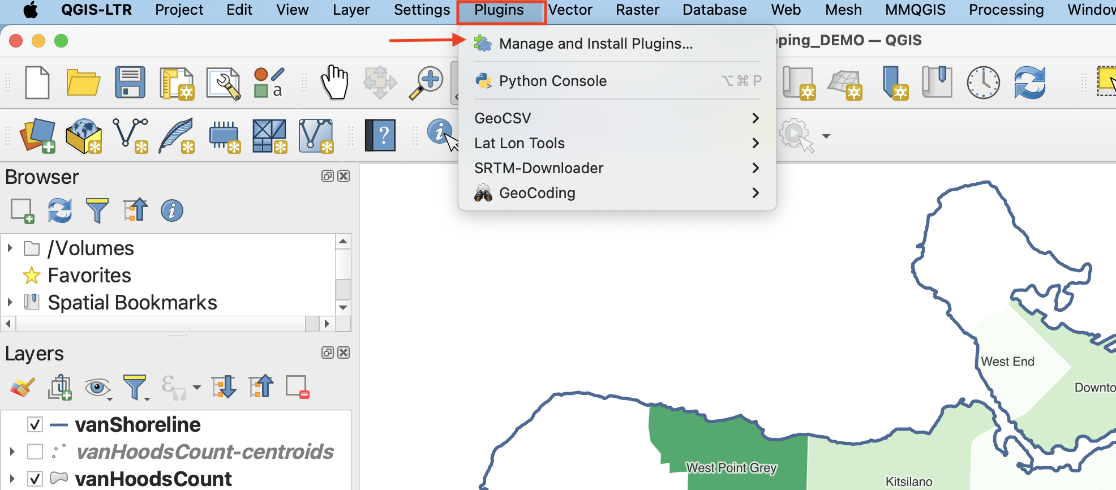The height and width of the screenshot is (490, 1116).
Task: Select Favorites in the Browser panel
Action: point(89,276)
